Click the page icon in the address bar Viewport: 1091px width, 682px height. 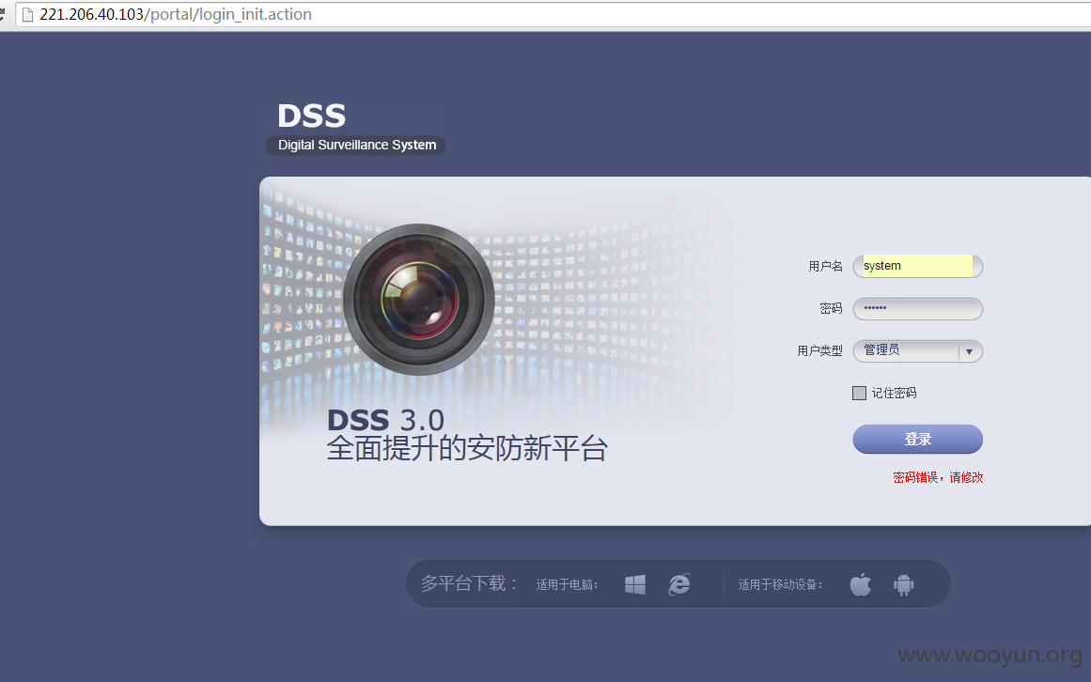click(x=28, y=15)
